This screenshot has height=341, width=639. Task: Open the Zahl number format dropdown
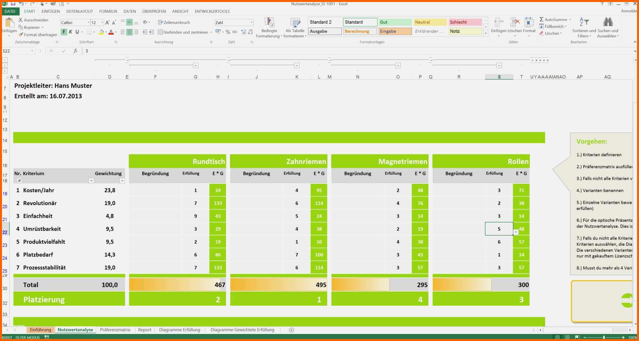pyautogui.click(x=252, y=23)
